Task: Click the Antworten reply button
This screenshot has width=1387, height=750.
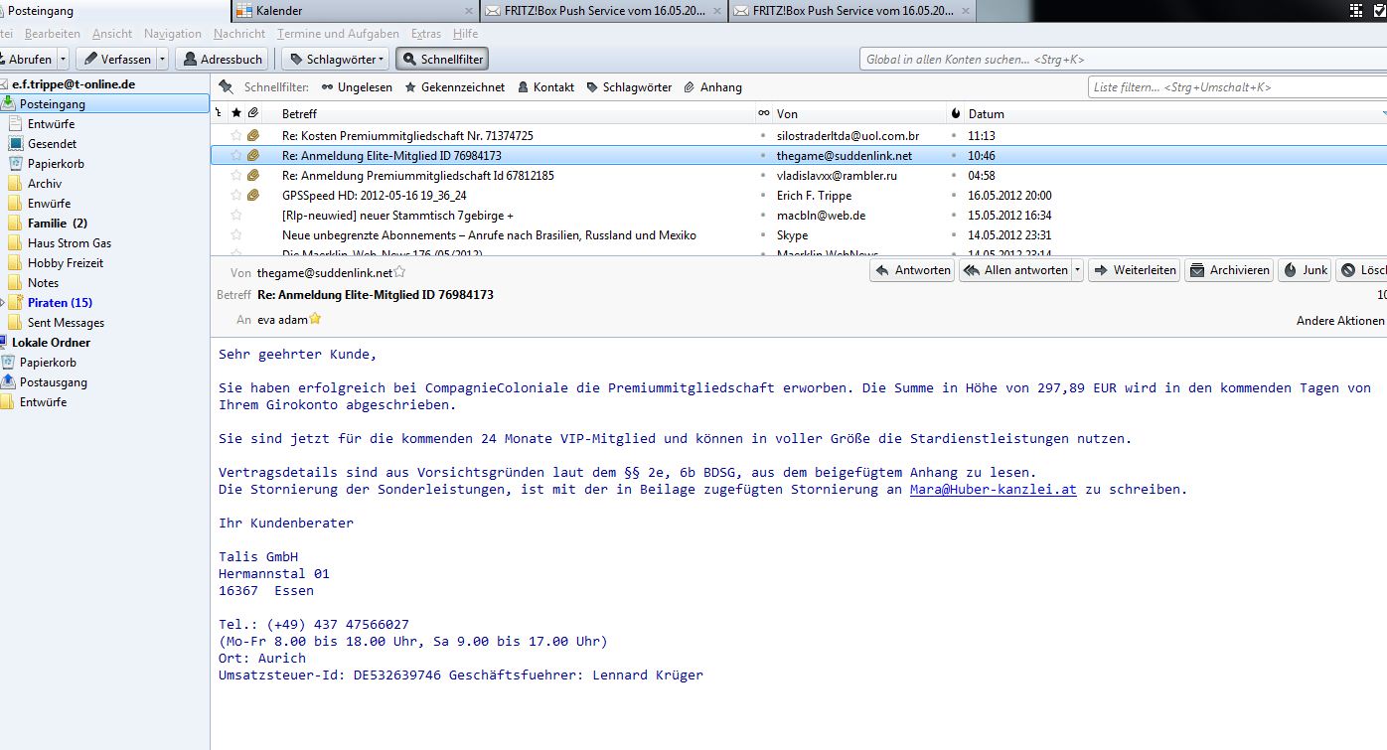Action: [912, 270]
